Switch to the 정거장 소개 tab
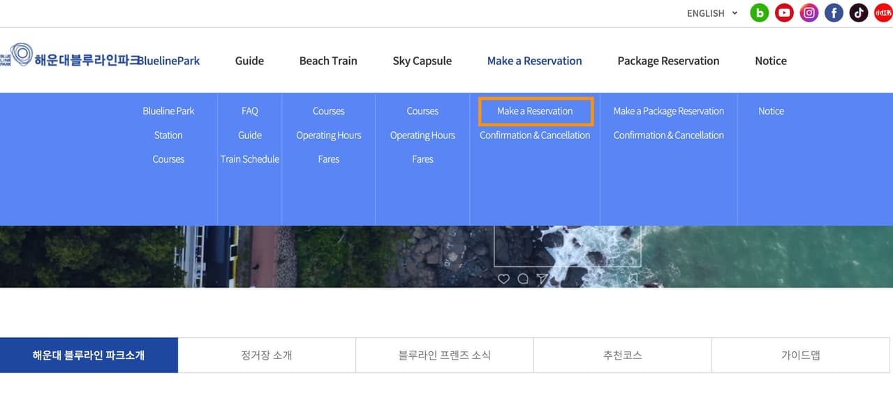Viewport: 893px width, 396px height. click(x=267, y=355)
